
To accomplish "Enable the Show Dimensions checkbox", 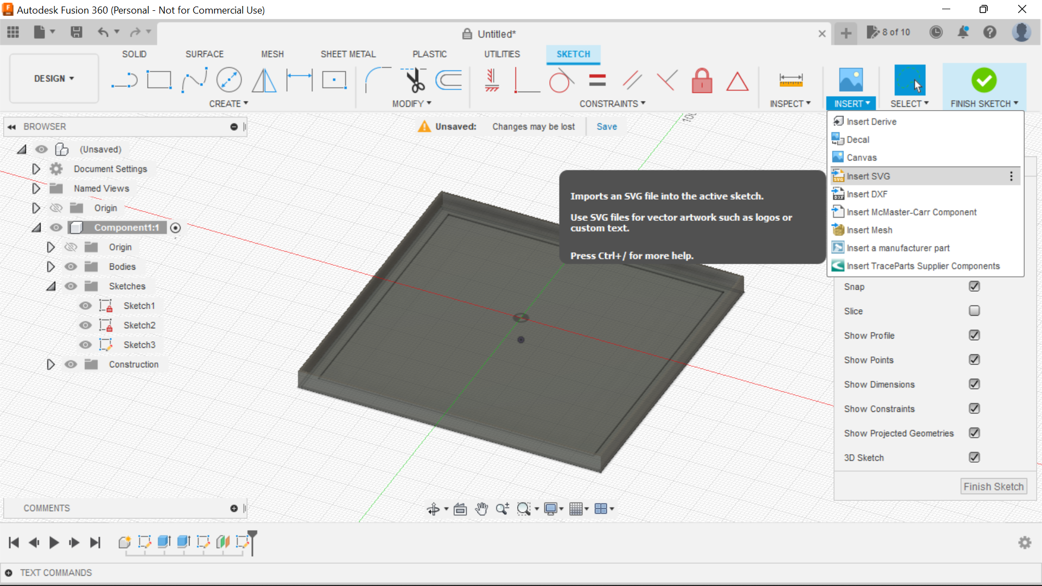I will pyautogui.click(x=974, y=384).
